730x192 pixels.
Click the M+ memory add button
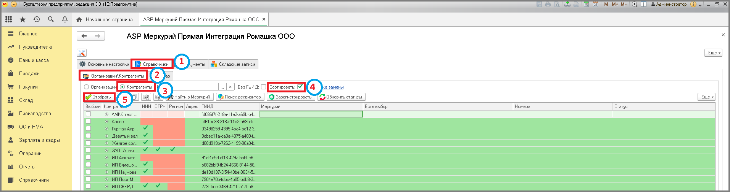point(615,4)
